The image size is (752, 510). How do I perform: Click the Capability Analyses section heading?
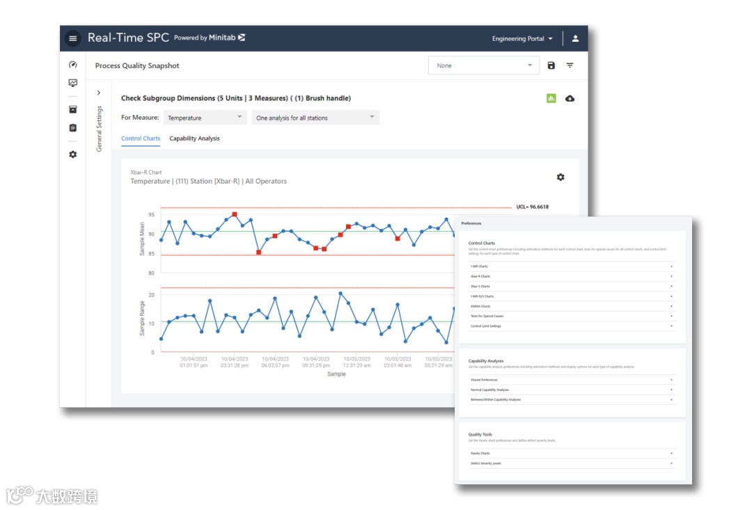[x=486, y=361]
